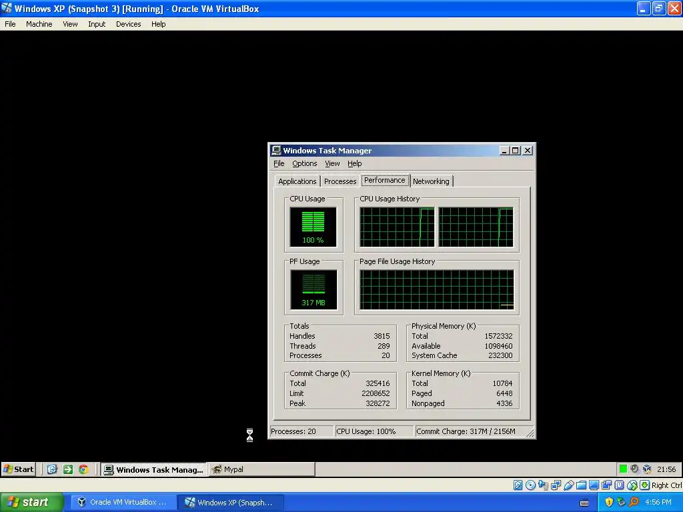This screenshot has width=683, height=512.
Task: Click the CPU chip icon in VirtualBox status bar
Action: click(619, 485)
